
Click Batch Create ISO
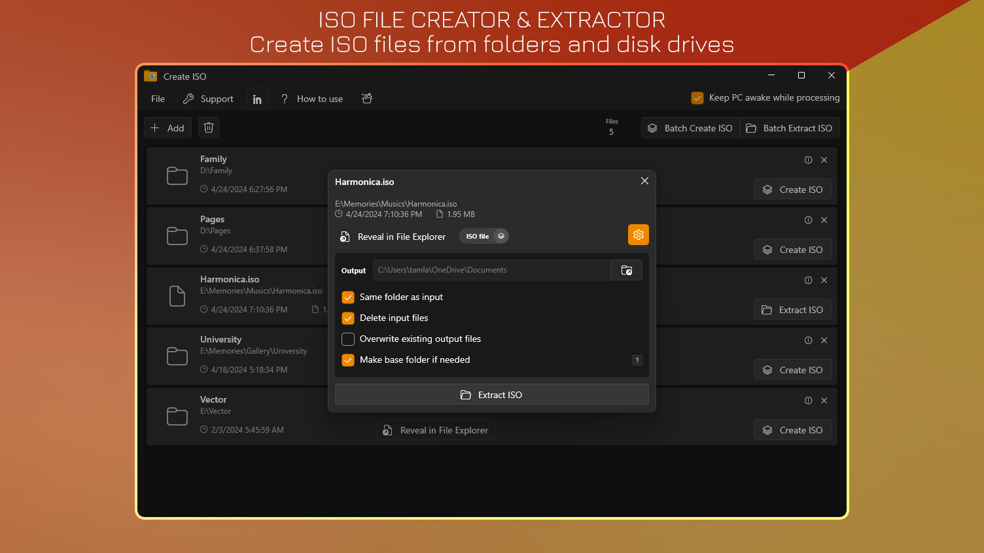point(690,128)
